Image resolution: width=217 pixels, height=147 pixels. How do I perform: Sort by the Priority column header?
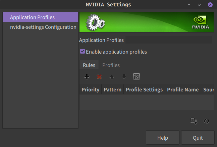click(90, 89)
